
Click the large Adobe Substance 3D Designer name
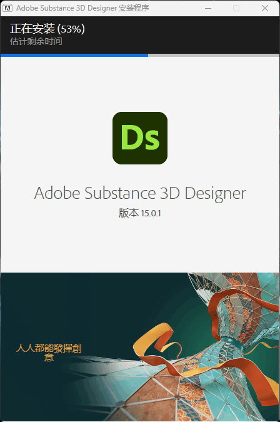click(x=140, y=193)
